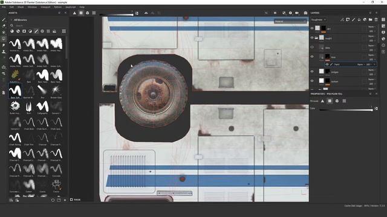This screenshot has width=387, height=217.
Task: Switch assets grid view size
Action: [64, 31]
